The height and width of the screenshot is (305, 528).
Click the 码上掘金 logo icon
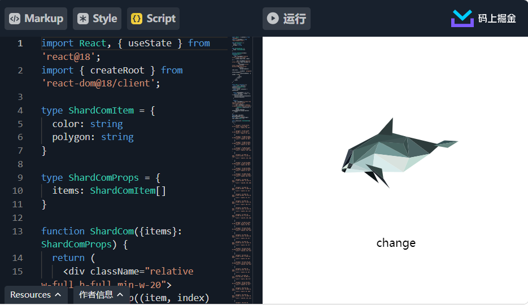coord(462,18)
